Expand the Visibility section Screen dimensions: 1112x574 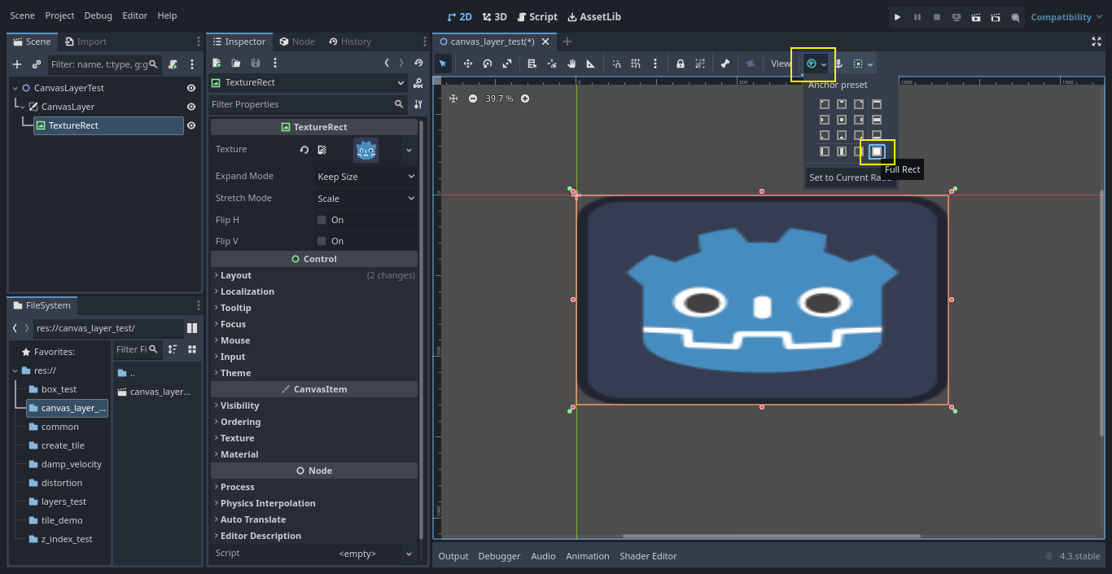(314, 405)
